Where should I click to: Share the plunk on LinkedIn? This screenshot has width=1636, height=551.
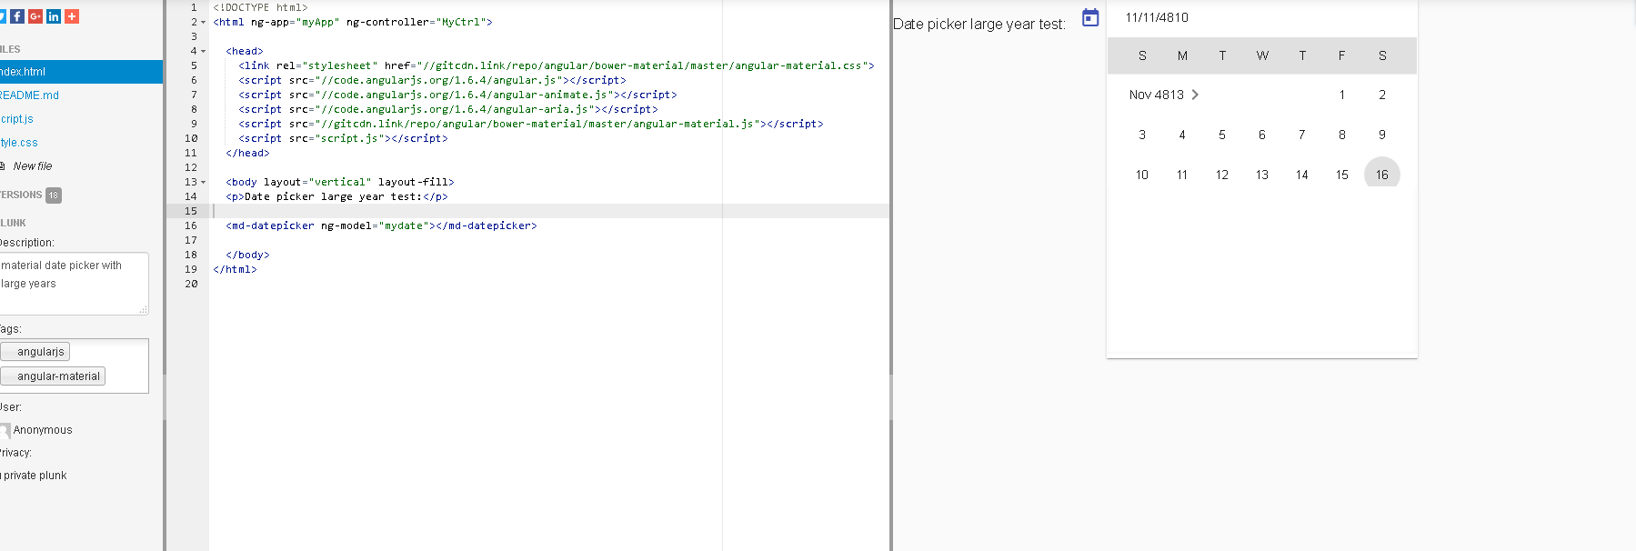[54, 16]
